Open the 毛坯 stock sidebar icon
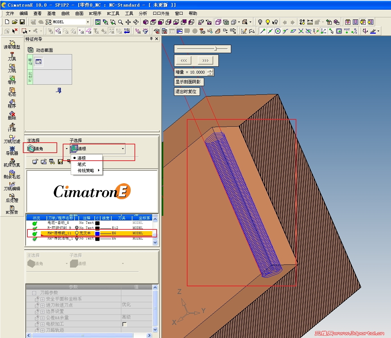This screenshot has height=338, width=391. tap(12, 92)
